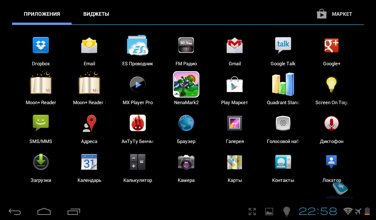This screenshot has height=220, width=376.
Task: Tap the battery status icon
Action: click(x=367, y=211)
